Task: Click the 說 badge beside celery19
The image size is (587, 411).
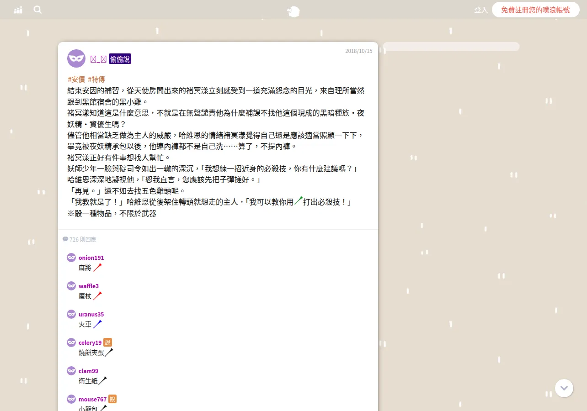Action: [x=107, y=342]
